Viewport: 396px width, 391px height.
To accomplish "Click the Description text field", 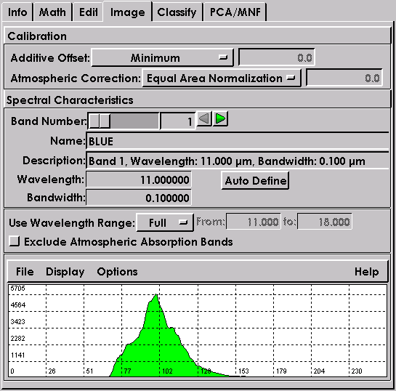I will (238, 161).
